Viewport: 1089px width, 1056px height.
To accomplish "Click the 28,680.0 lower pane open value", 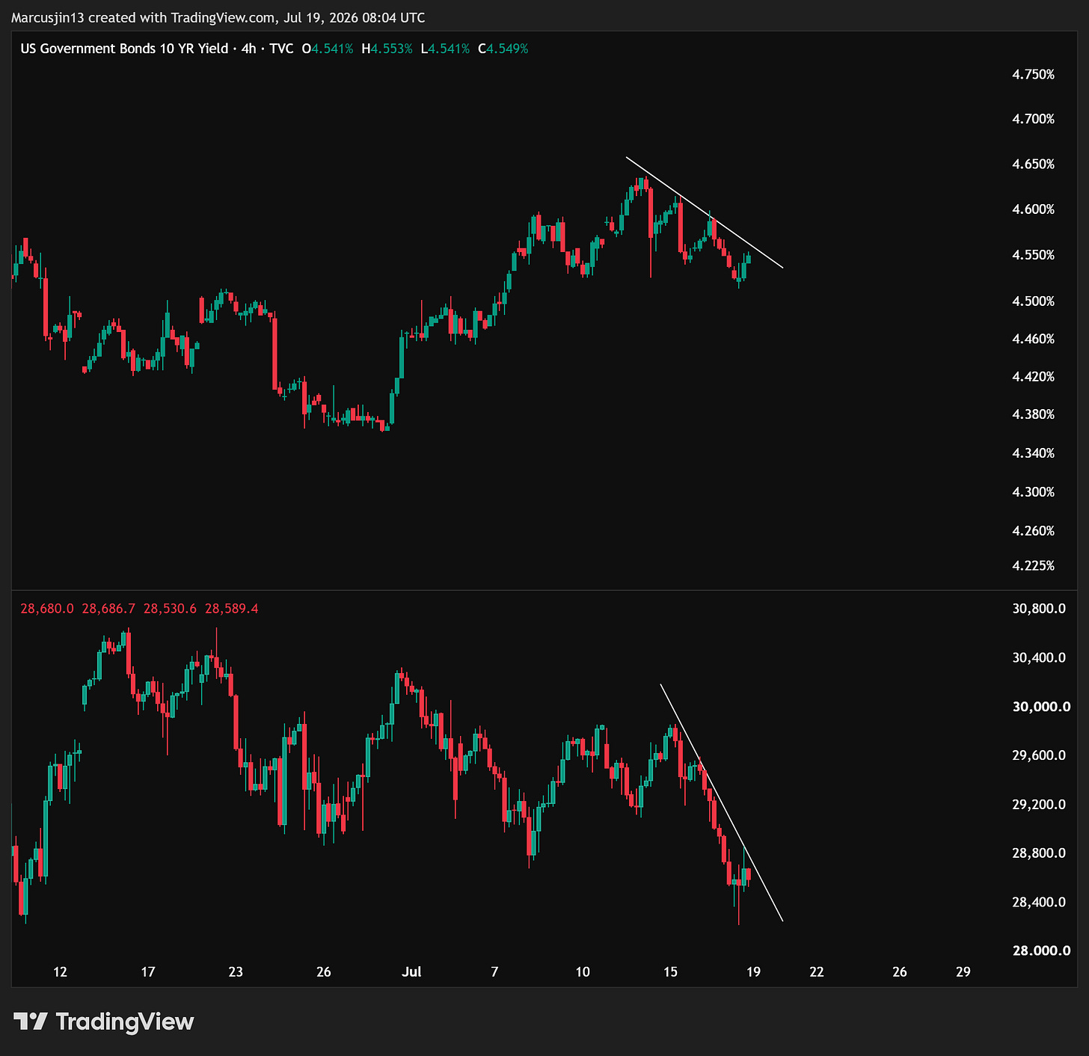I will (x=47, y=609).
